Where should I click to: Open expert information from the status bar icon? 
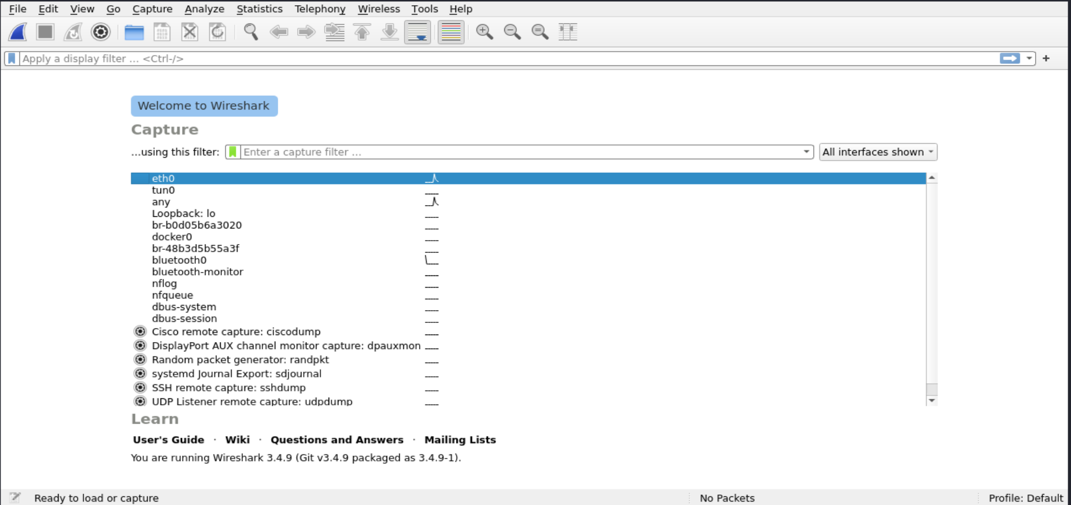[15, 497]
